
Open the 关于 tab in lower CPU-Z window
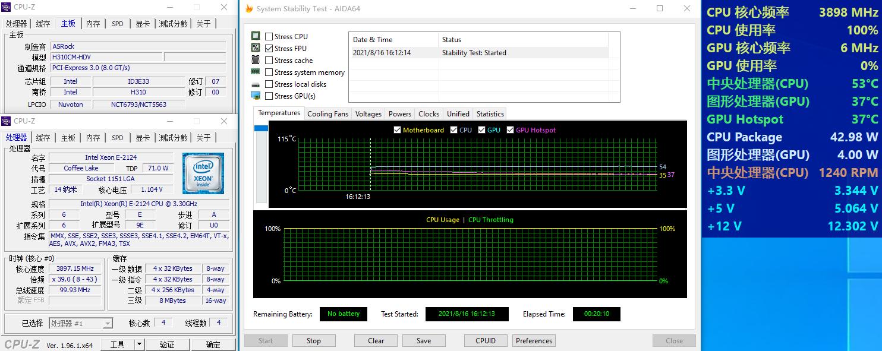coord(203,138)
